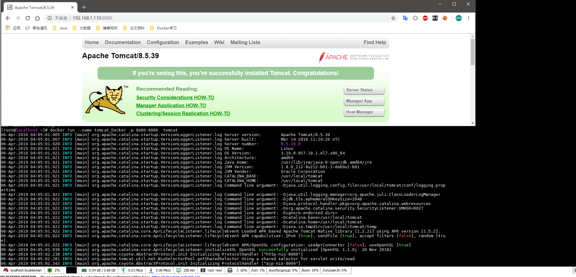Image resolution: width=576 pixels, height=277 pixels.
Task: Bookmark this page with the star icon
Action: pyautogui.click(x=393, y=18)
